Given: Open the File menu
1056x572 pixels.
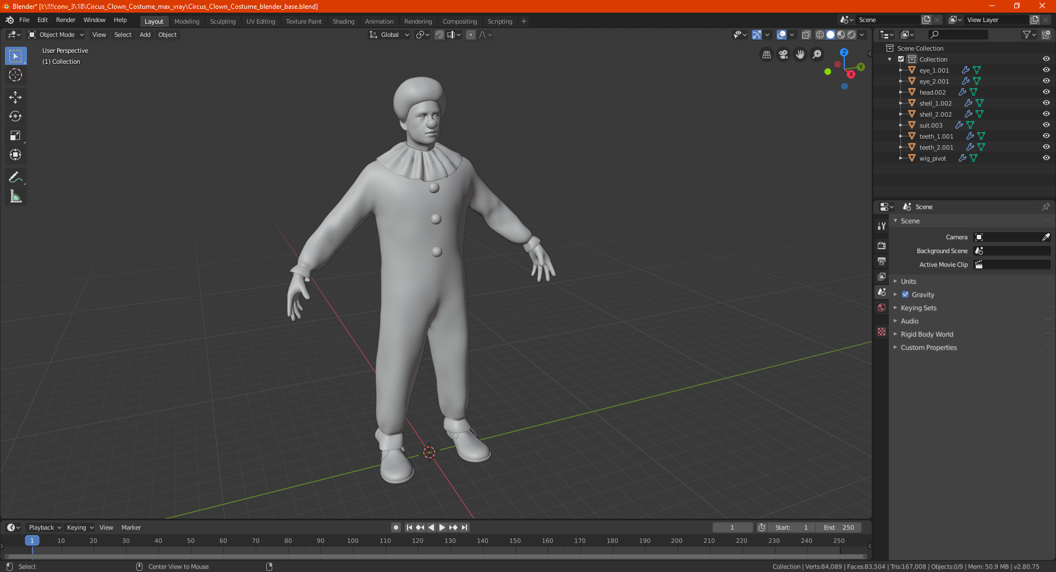Looking at the screenshot, I should [x=24, y=20].
